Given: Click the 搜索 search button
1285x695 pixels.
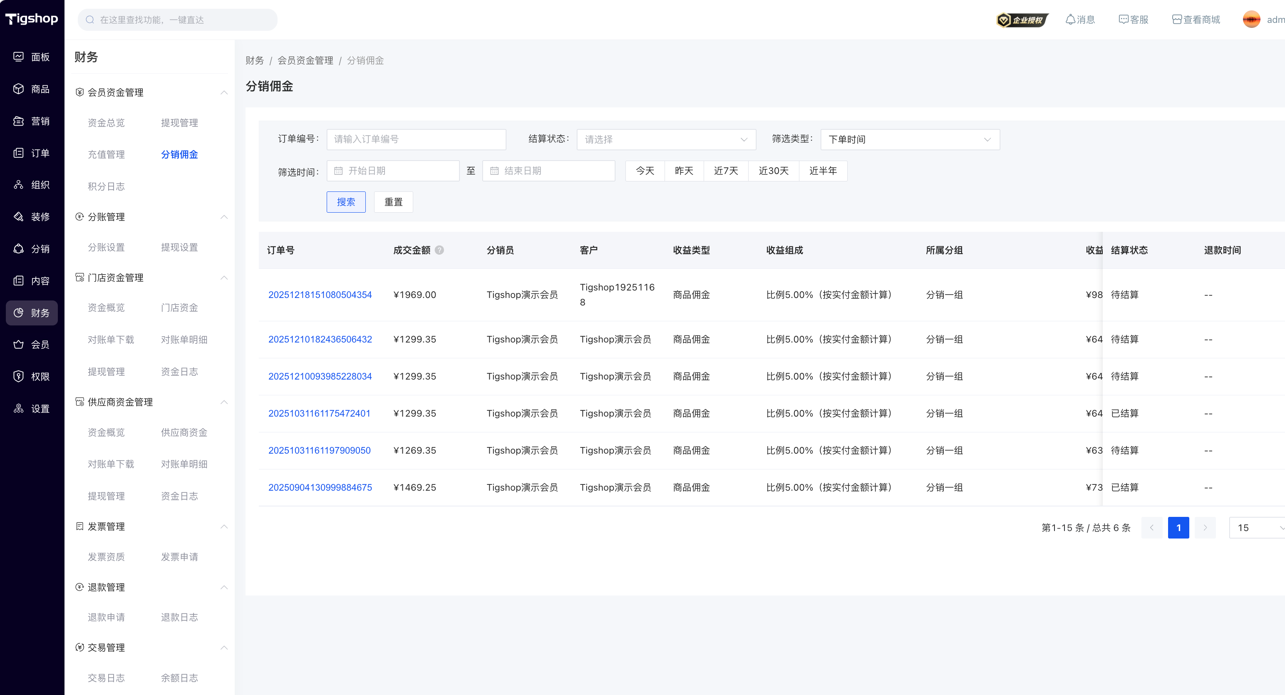Looking at the screenshot, I should pos(346,201).
